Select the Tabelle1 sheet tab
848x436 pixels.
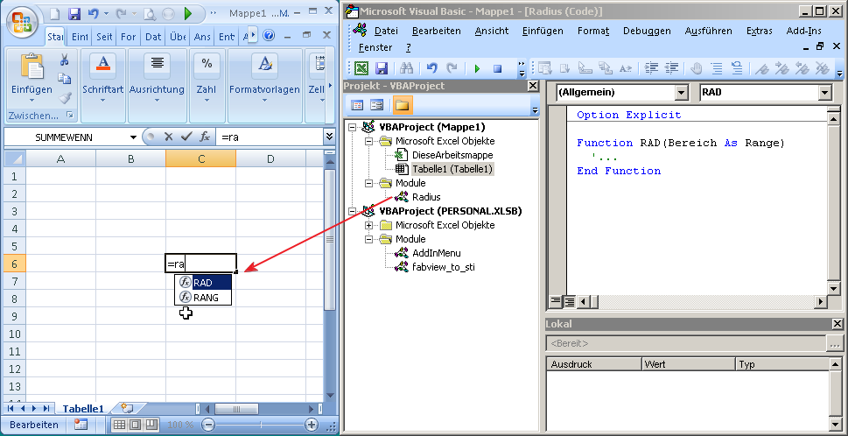pos(83,409)
